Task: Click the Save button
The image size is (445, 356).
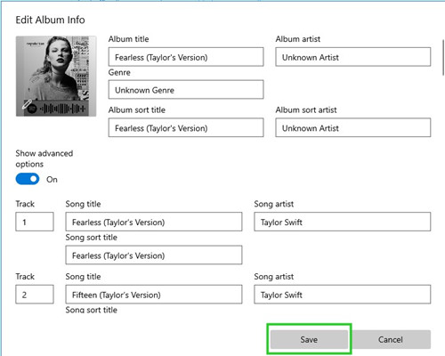Action: pos(309,339)
